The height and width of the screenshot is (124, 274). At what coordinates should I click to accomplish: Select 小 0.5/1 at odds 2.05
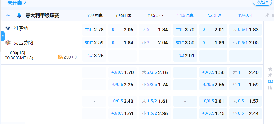[246, 43]
